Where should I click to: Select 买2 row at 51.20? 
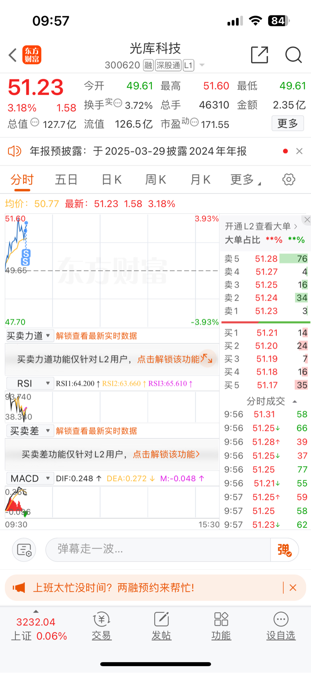[x=266, y=346]
